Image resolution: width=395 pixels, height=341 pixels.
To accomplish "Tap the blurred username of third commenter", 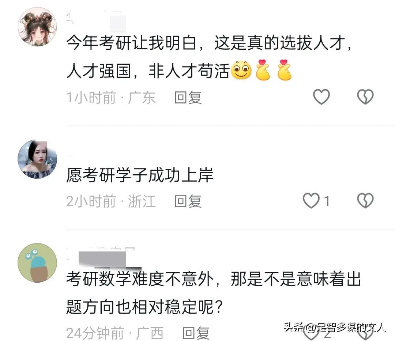I will pos(104,257).
